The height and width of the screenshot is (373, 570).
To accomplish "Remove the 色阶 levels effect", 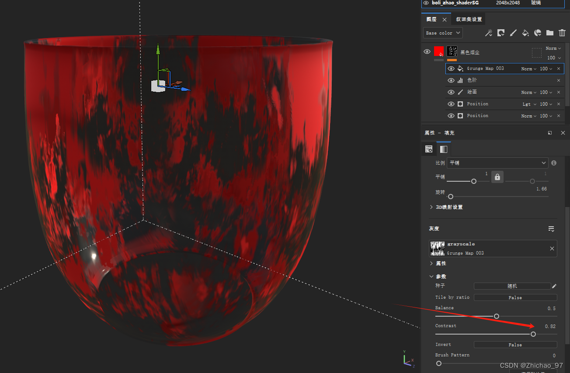I will coord(558,80).
